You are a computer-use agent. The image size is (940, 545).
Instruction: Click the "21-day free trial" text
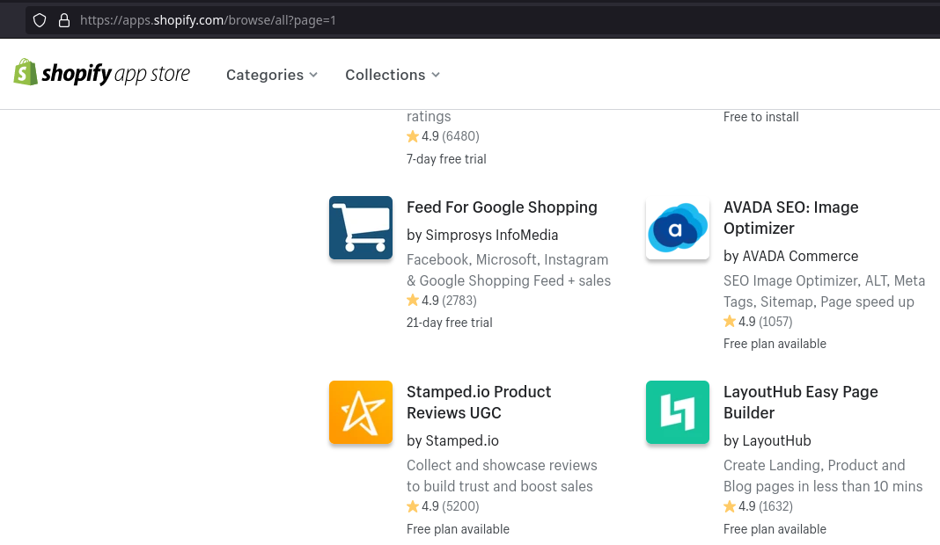click(449, 323)
